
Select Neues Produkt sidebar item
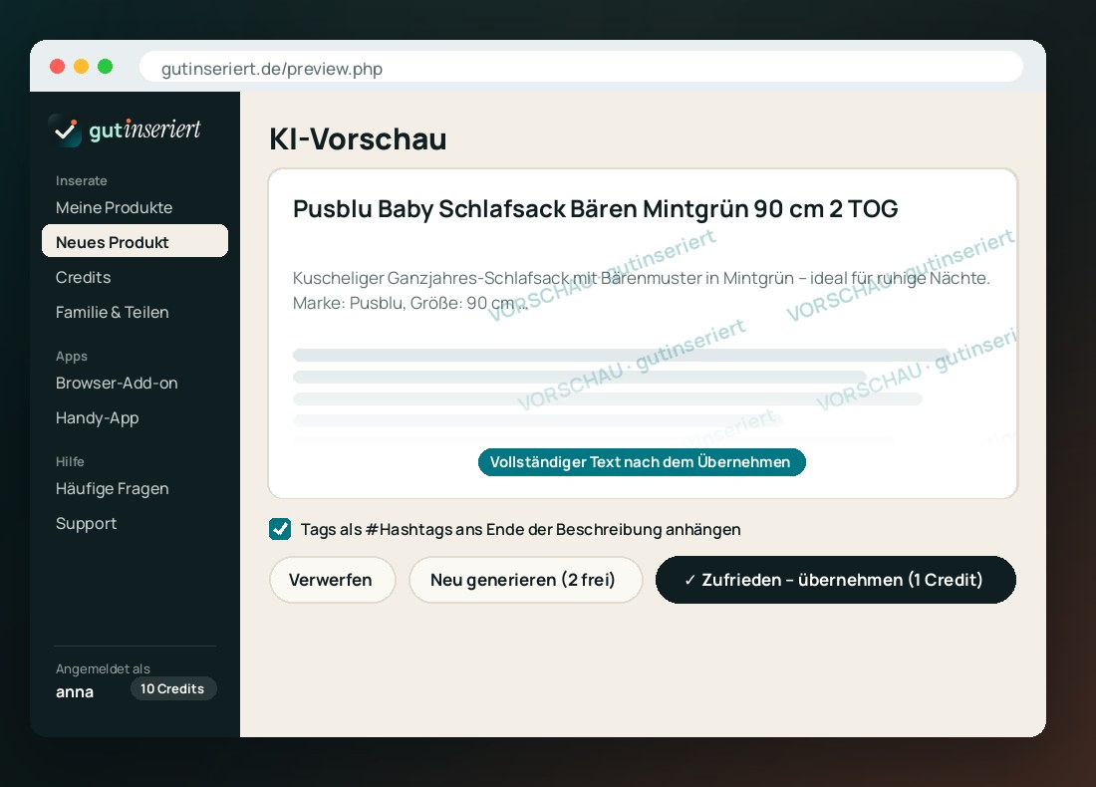click(135, 241)
